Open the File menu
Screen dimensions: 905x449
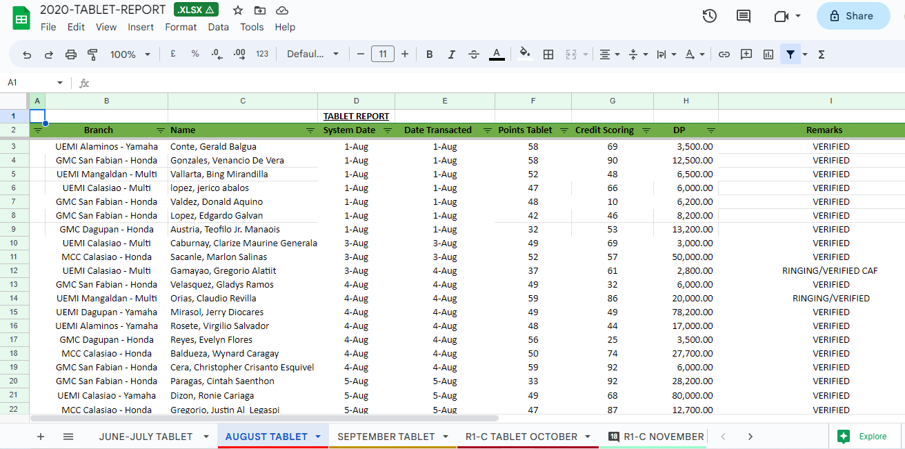(48, 27)
